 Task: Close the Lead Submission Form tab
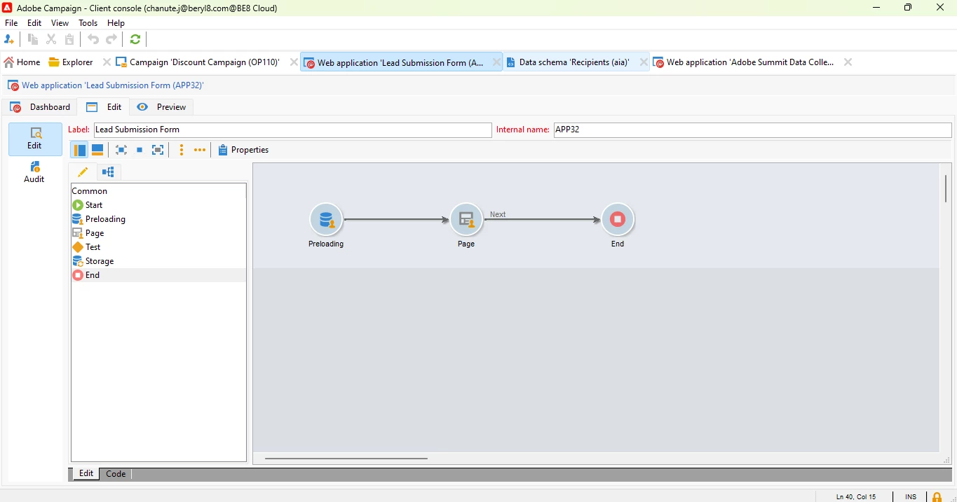tap(496, 62)
